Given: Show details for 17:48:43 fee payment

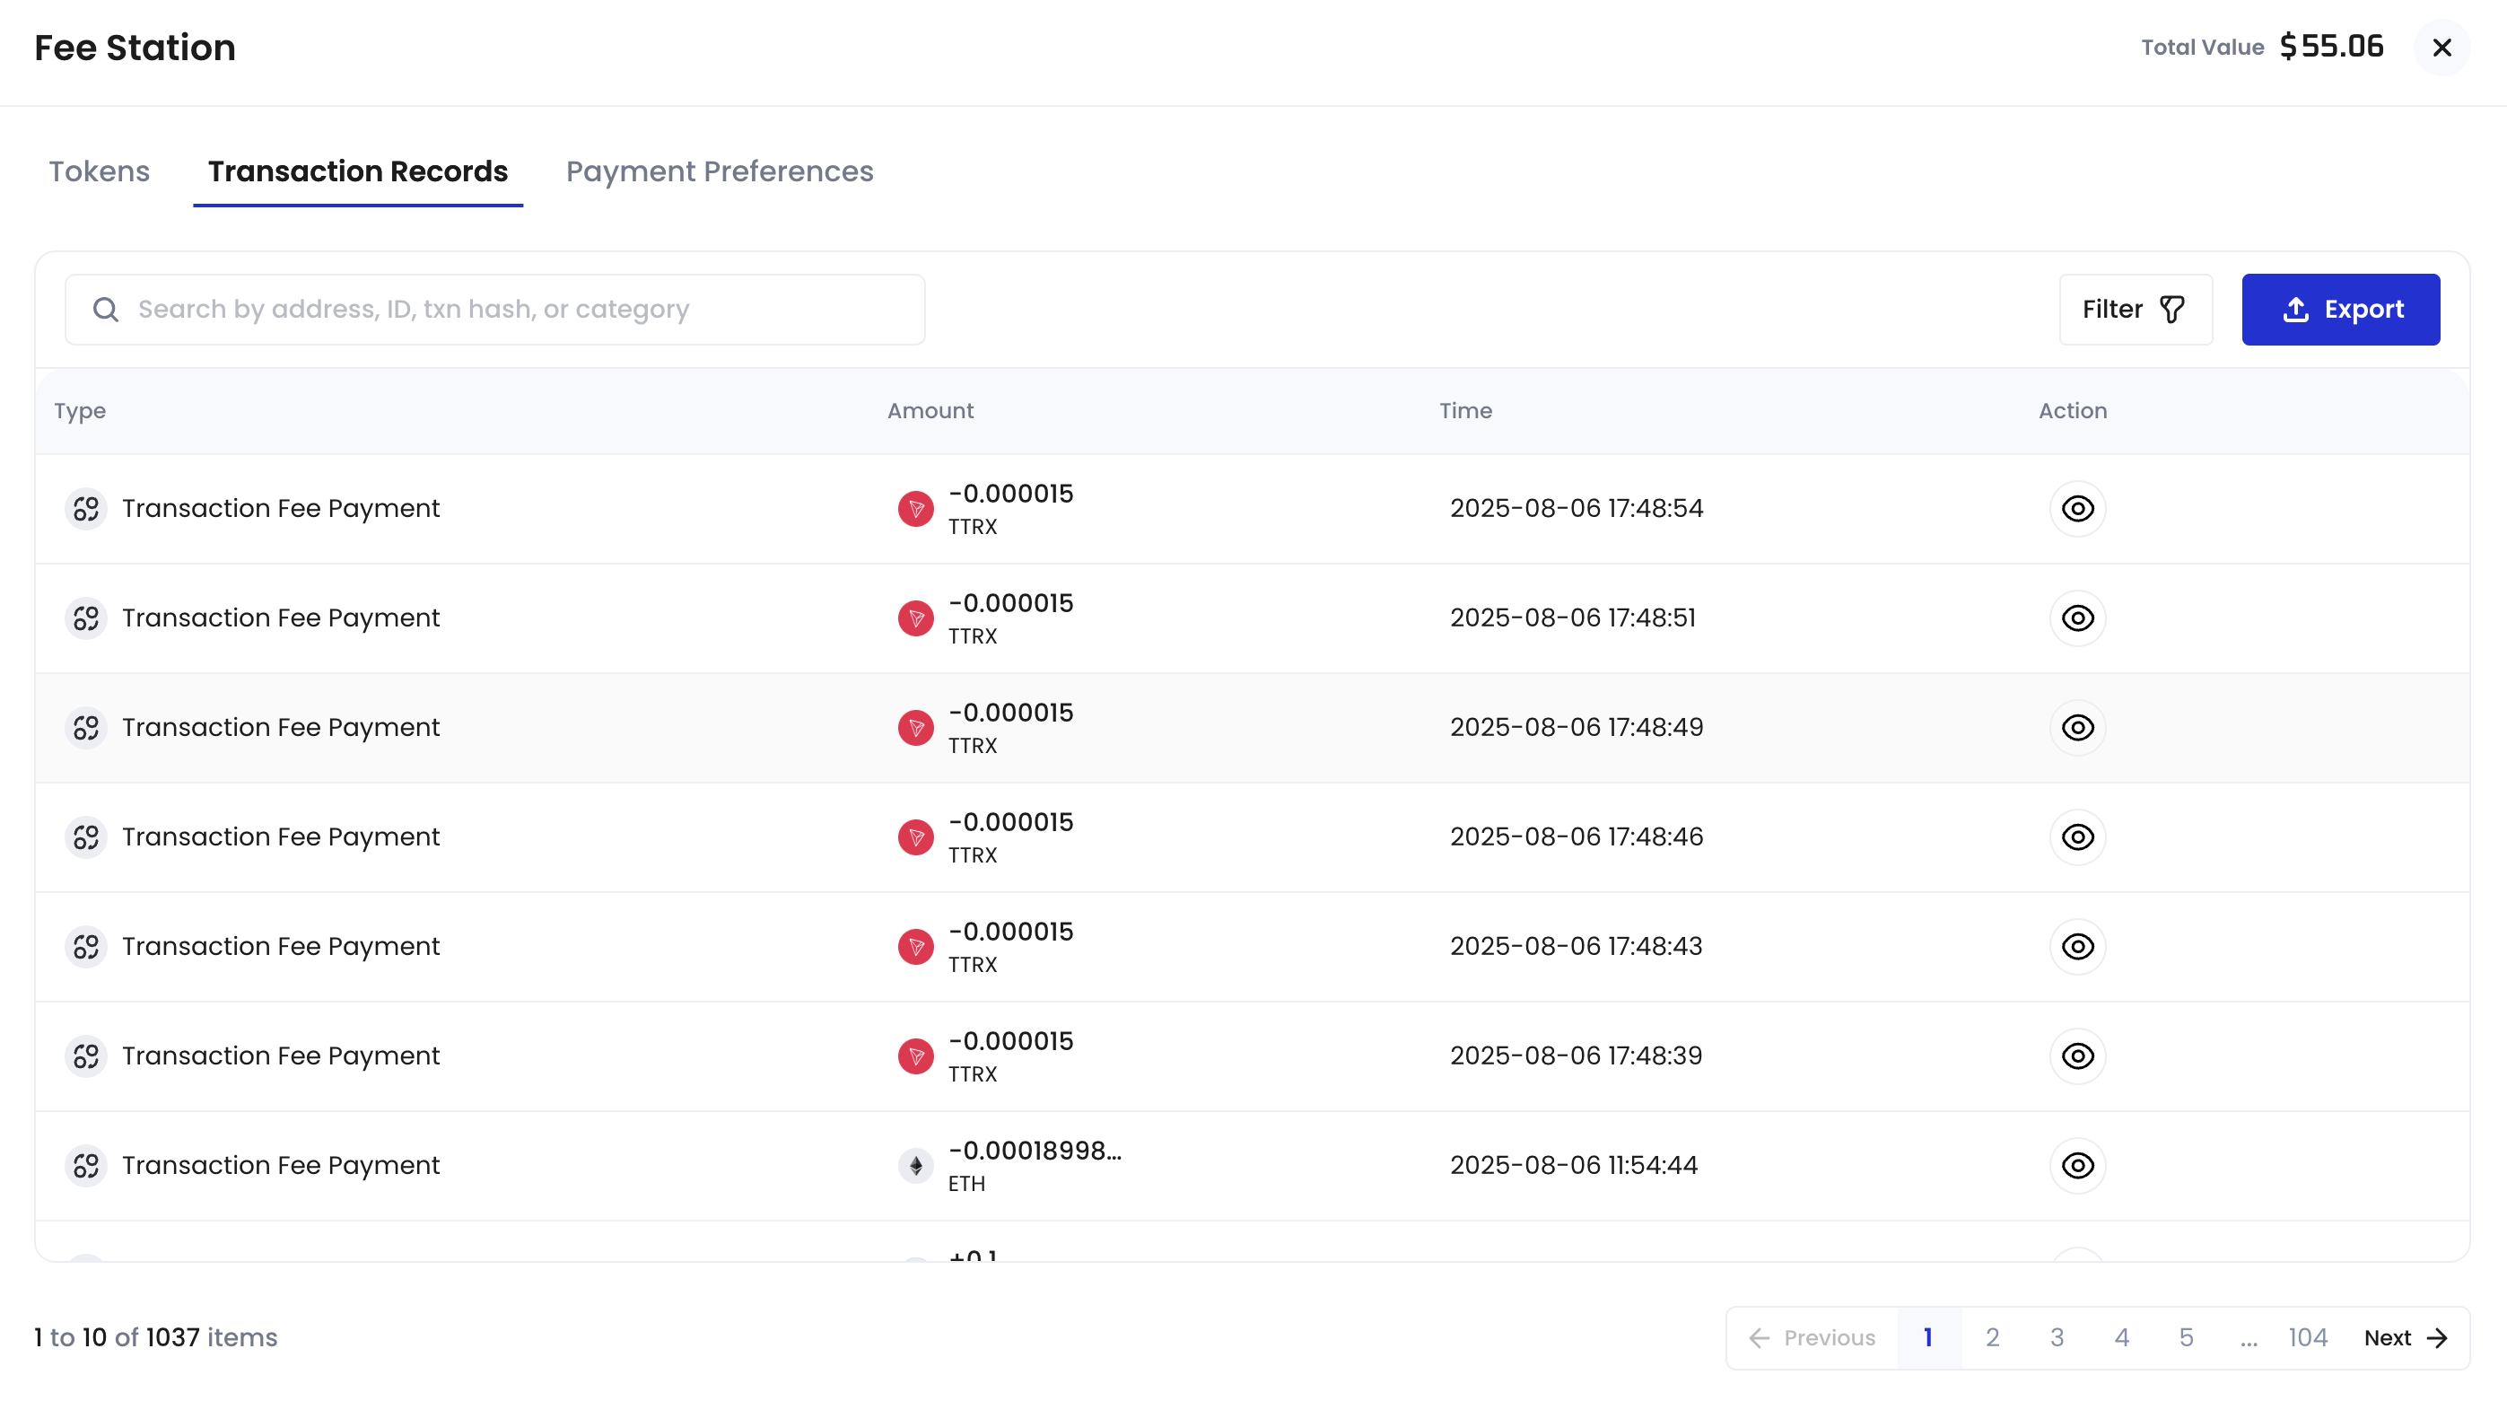Looking at the screenshot, I should 2077,945.
